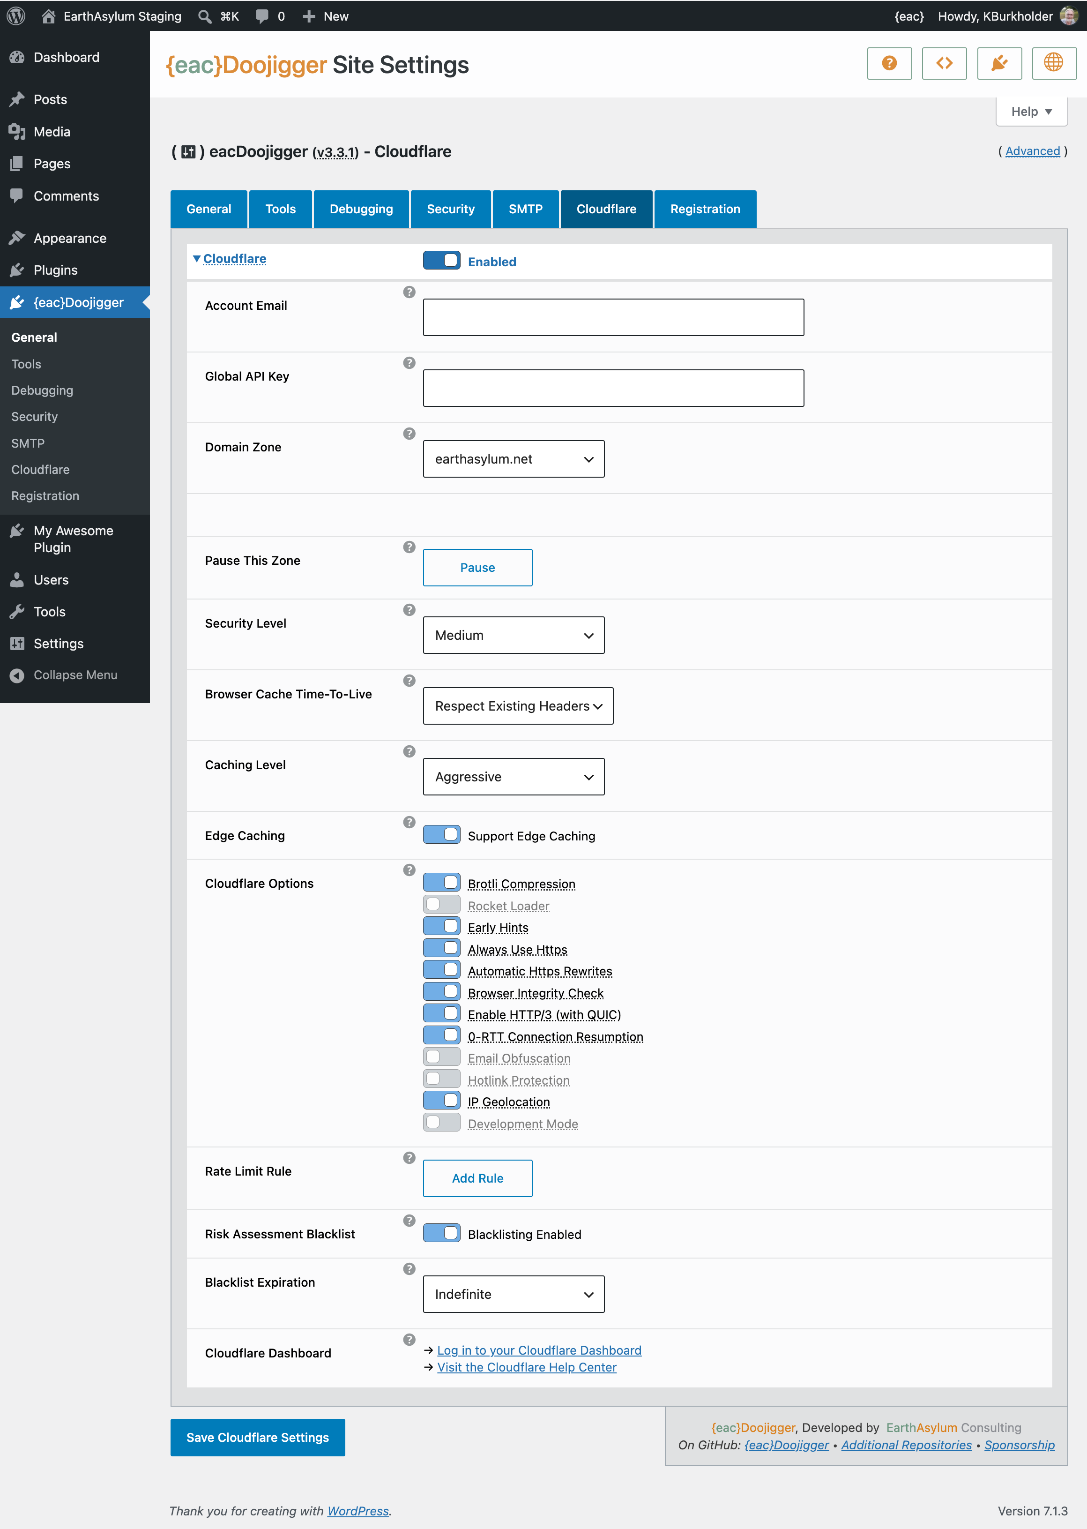
Task: Toggle Support Edge Caching switch
Action: pyautogui.click(x=442, y=835)
